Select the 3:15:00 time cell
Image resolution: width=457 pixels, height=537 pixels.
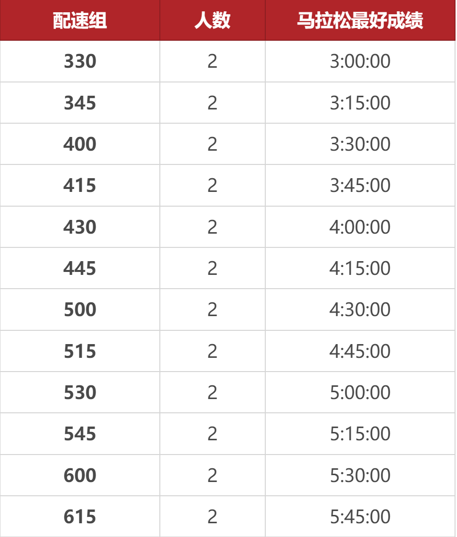coord(360,103)
